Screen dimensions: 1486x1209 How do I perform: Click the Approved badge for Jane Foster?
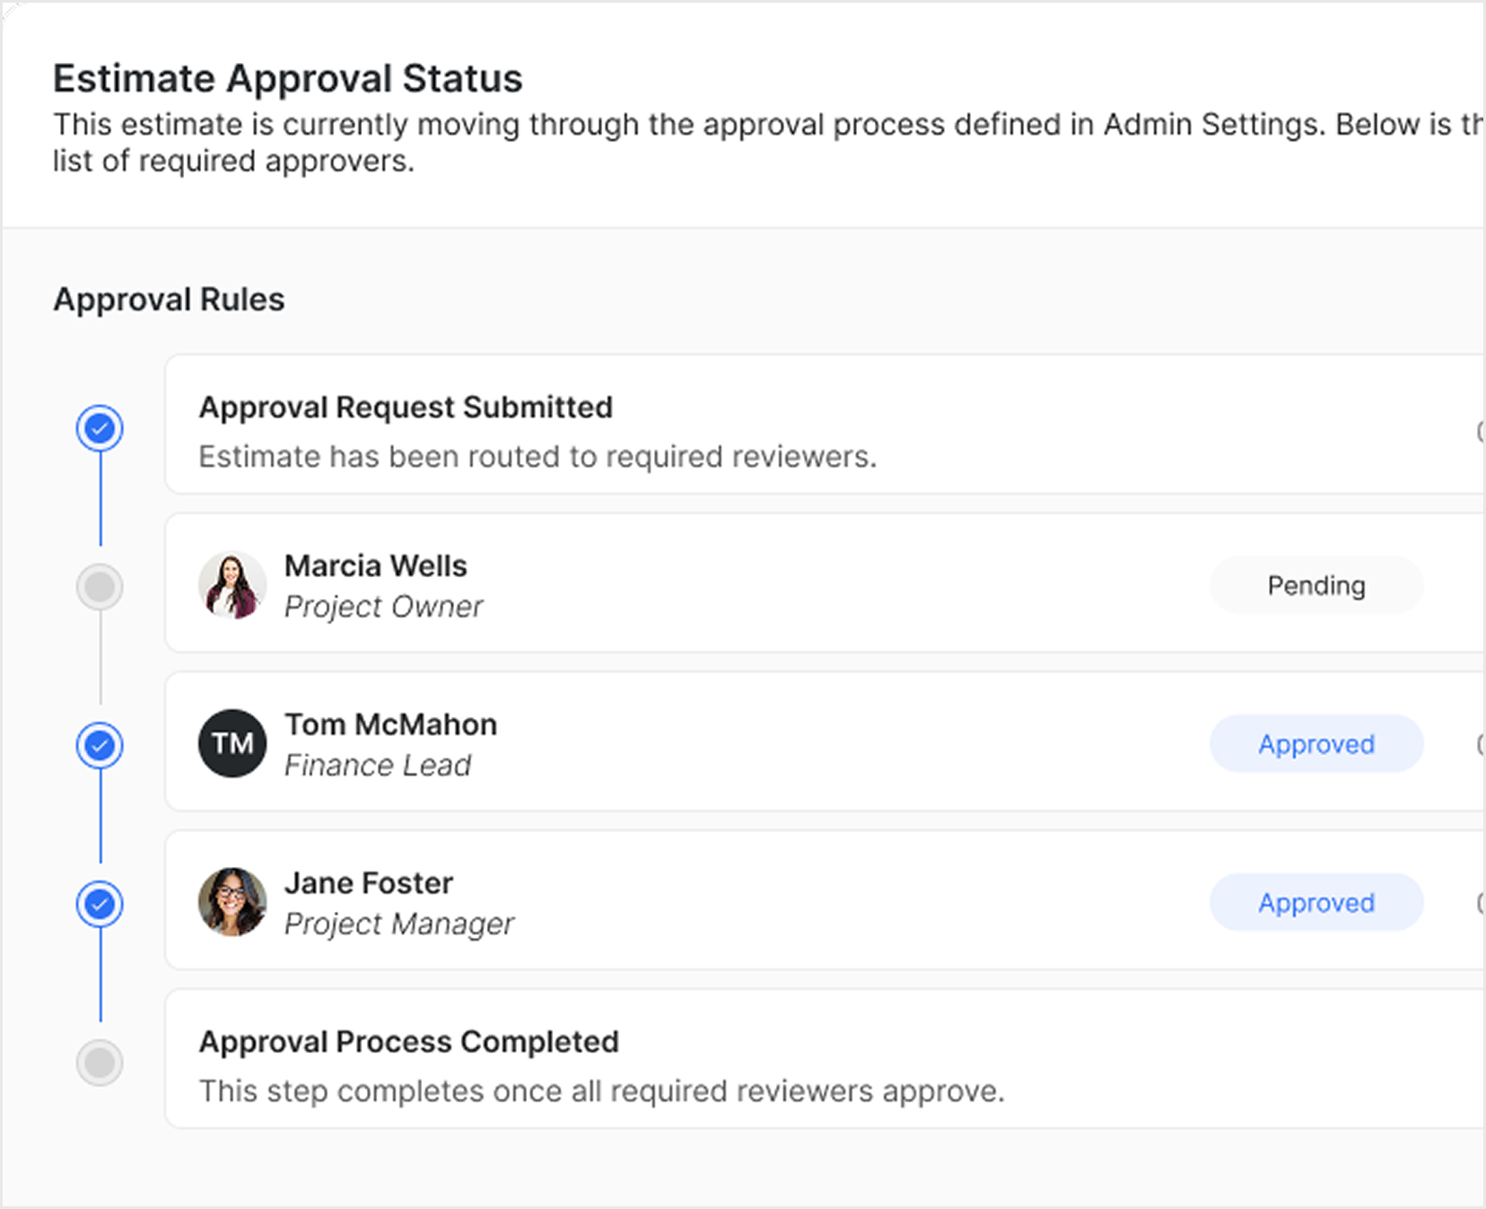click(1316, 902)
